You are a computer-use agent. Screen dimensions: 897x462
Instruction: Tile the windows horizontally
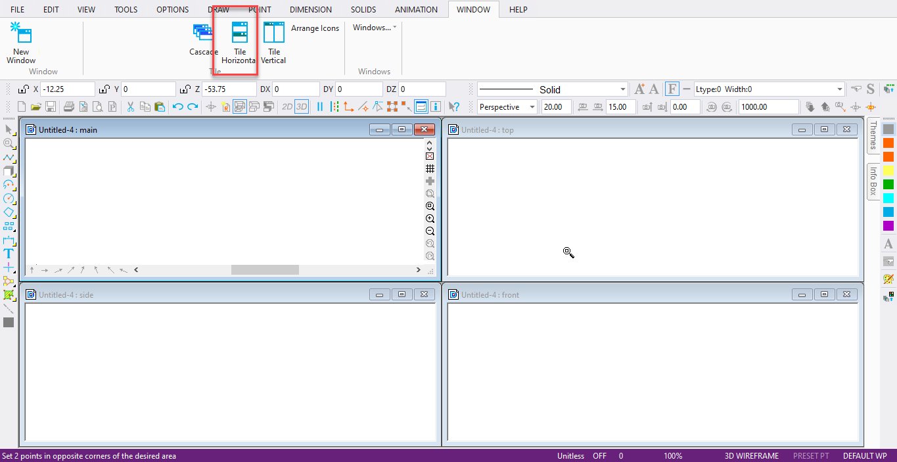[239, 43]
